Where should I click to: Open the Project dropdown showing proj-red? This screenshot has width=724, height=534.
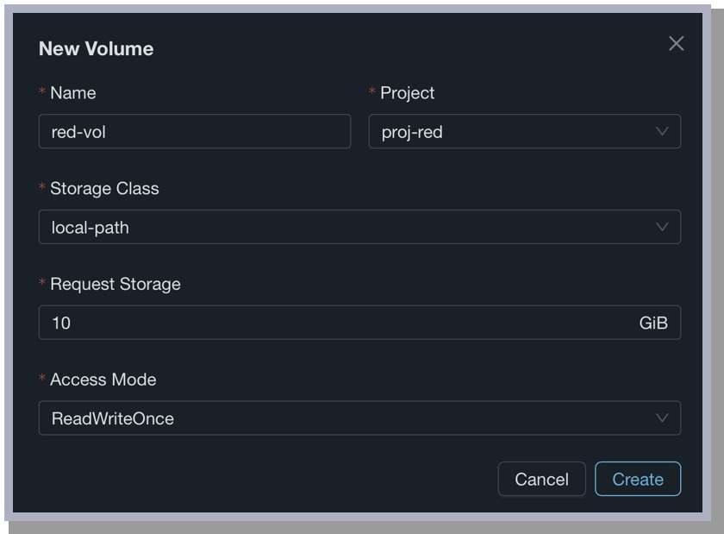514,132
